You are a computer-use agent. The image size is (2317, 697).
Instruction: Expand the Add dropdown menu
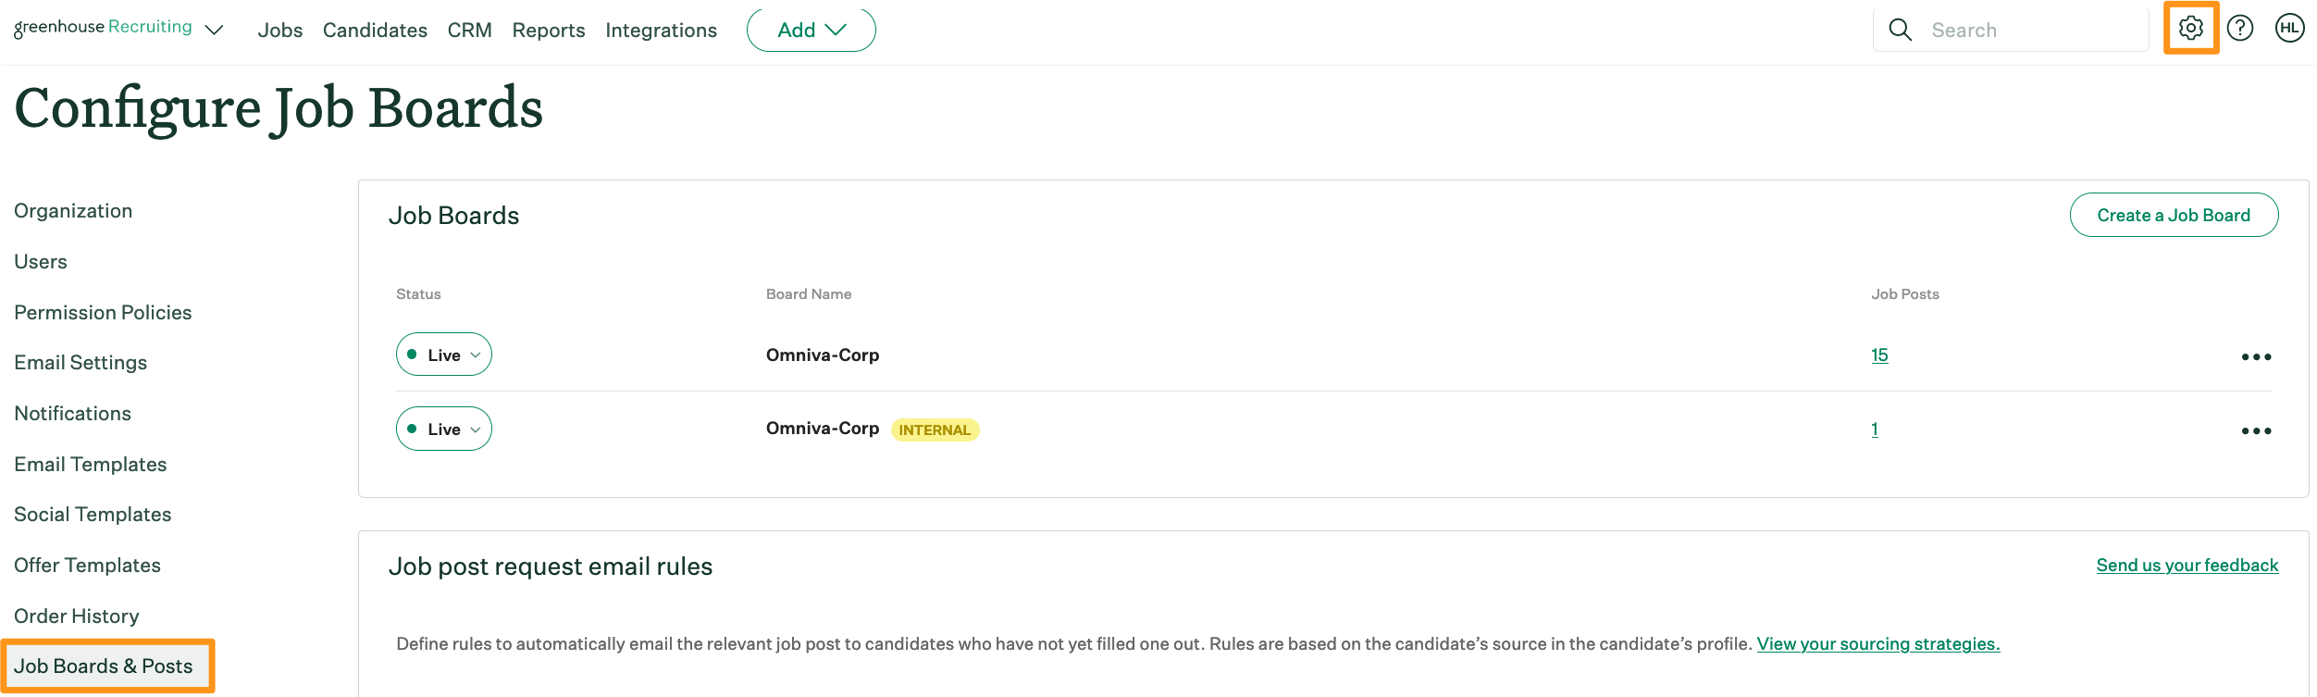point(810,29)
